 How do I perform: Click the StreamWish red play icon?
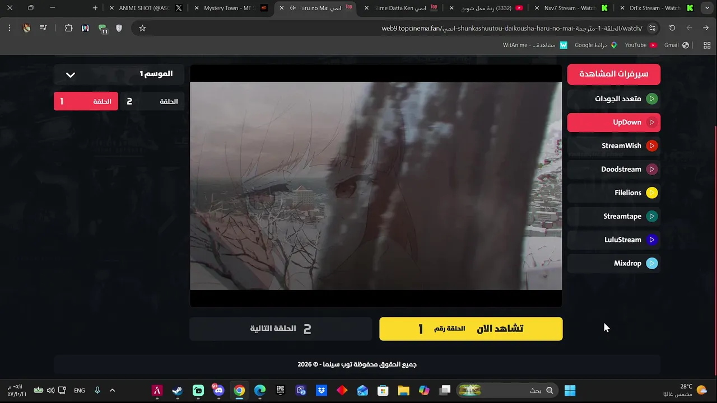pyautogui.click(x=651, y=146)
